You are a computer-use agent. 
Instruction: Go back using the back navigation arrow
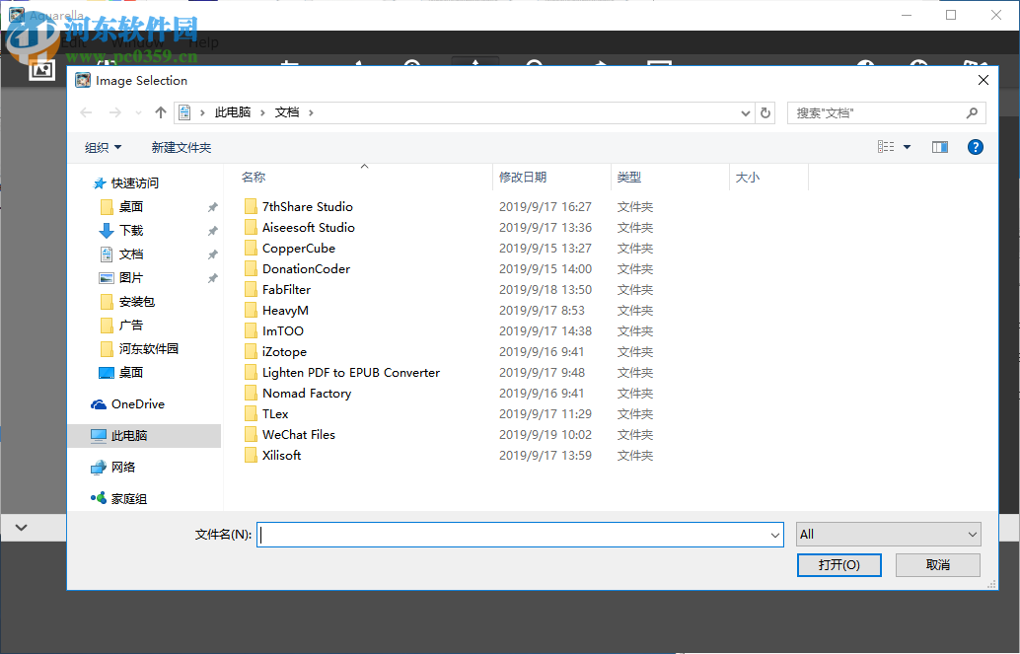pyautogui.click(x=86, y=112)
